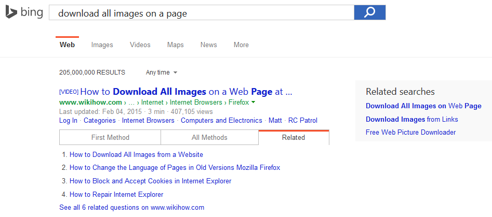Viewport: 492px width, 217px height.
Task: Click the RC Patrol sitelink
Action: [x=302, y=121]
